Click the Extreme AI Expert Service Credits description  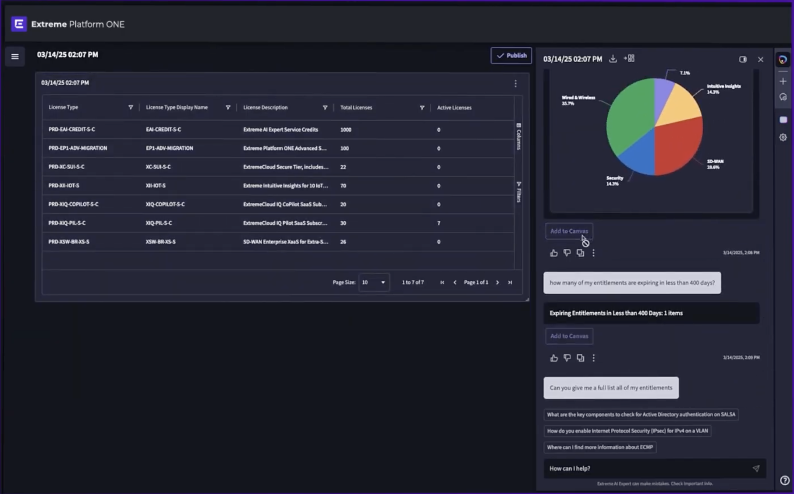tap(281, 130)
